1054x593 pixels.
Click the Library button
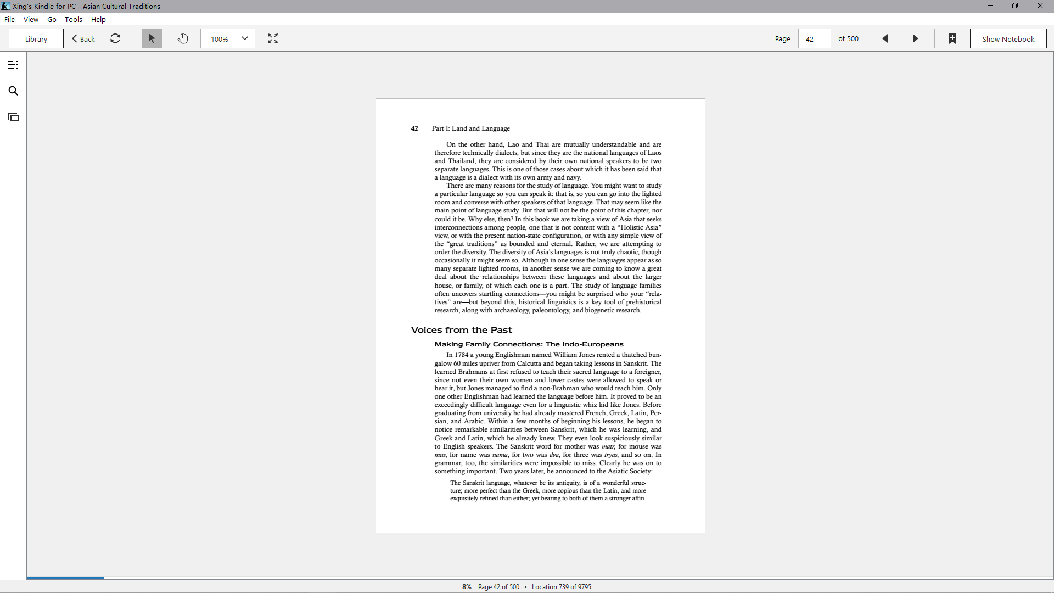[x=36, y=38]
